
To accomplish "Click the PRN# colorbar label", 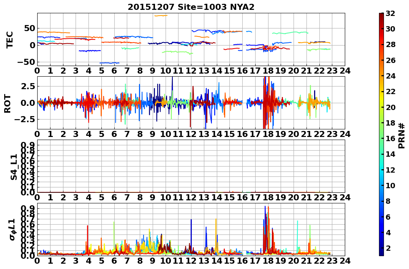I will pyautogui.click(x=402, y=135).
